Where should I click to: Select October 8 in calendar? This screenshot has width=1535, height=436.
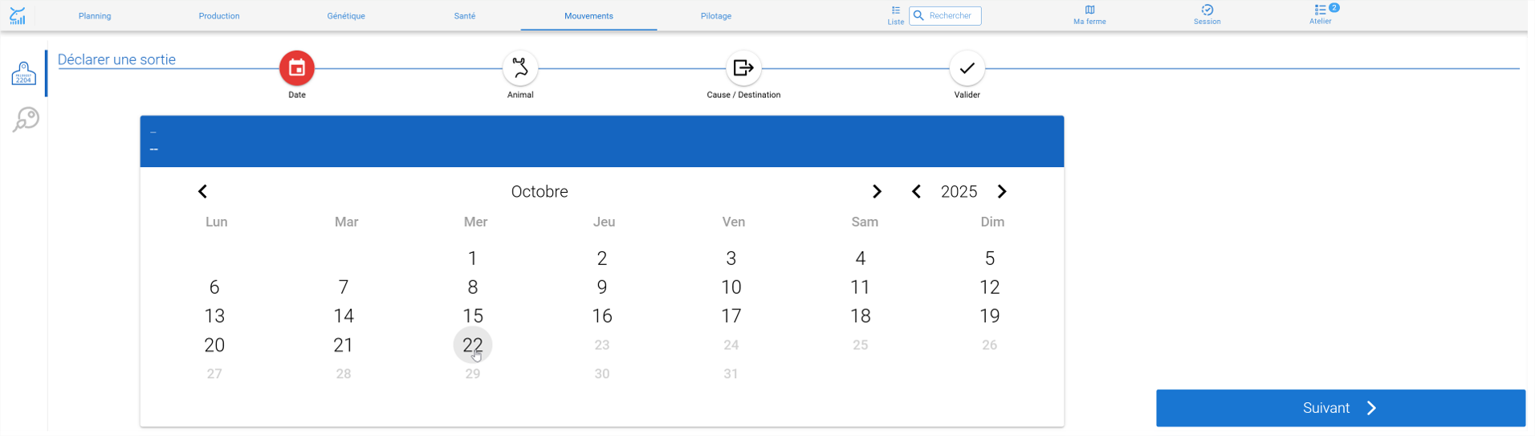pyautogui.click(x=473, y=287)
